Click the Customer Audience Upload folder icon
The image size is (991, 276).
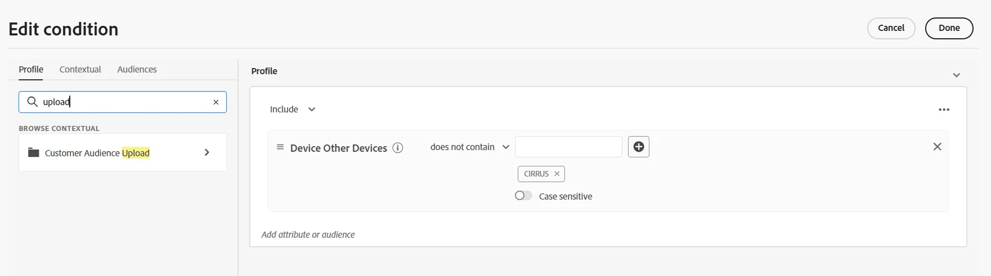[x=34, y=152]
